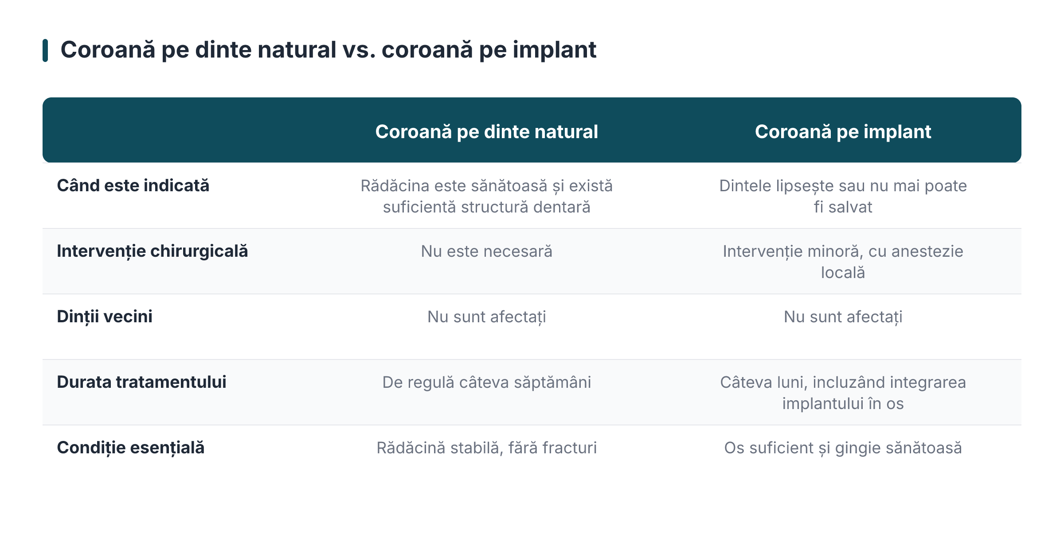
Task: Click the teal accent bar beside the title
Action: [45, 50]
